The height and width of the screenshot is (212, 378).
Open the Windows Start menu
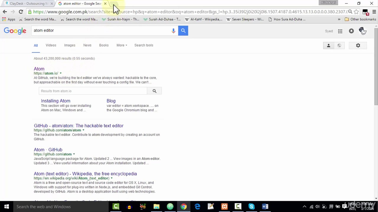tap(6, 206)
